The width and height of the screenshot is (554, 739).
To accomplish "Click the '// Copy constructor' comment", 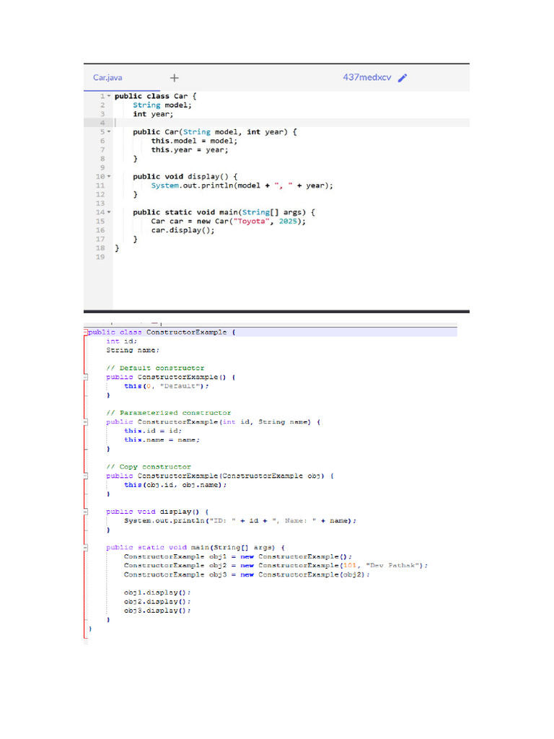I will [x=149, y=467].
